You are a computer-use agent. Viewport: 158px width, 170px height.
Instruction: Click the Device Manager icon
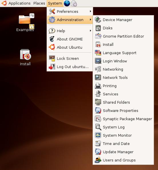98,20
